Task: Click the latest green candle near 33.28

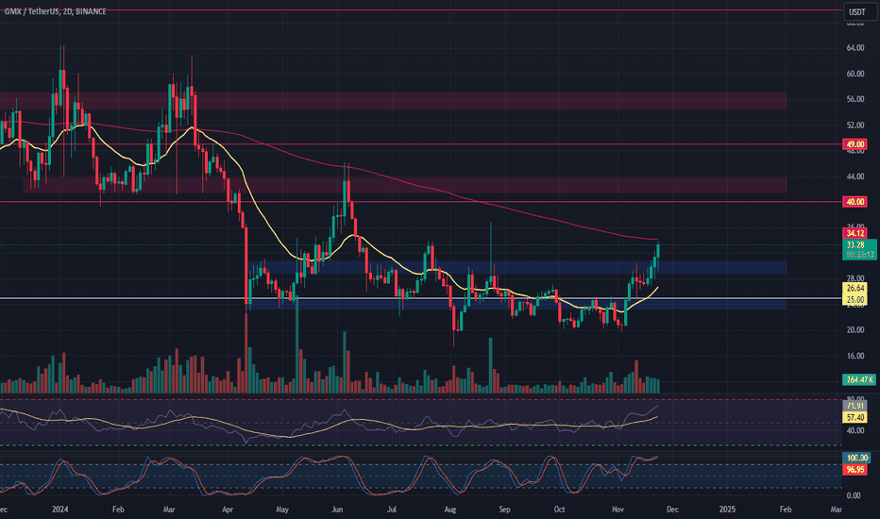Action: (x=658, y=251)
